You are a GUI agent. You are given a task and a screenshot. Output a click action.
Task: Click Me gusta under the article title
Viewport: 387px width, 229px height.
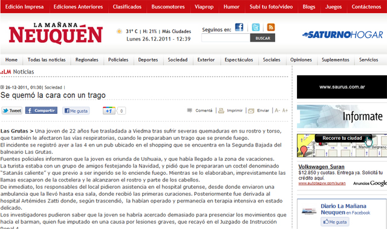76,111
